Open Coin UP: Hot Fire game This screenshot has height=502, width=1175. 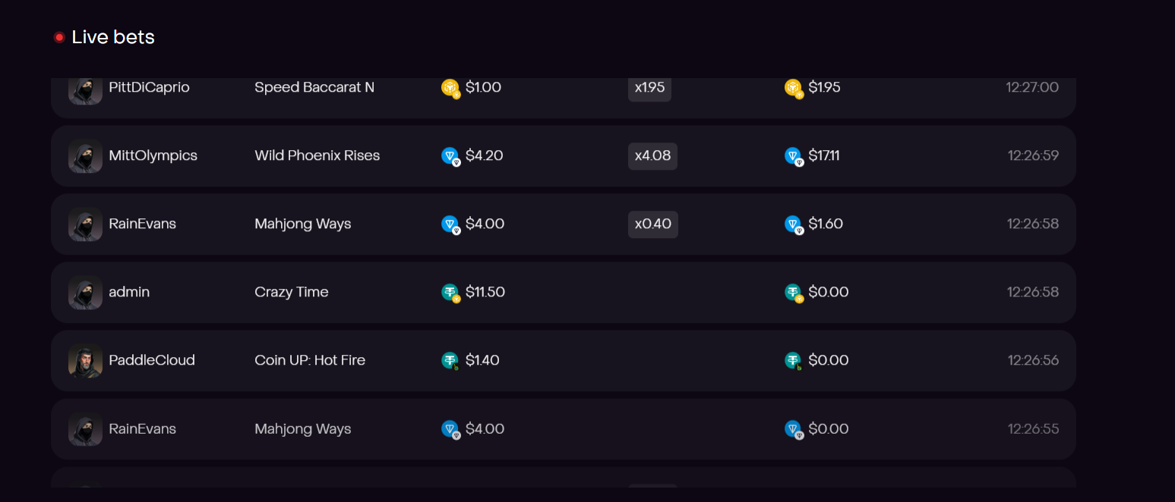tap(310, 360)
